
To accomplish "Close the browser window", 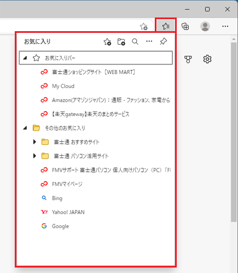I will (227, 9).
